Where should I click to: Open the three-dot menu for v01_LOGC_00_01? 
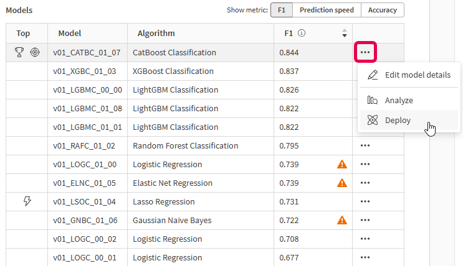tap(365, 257)
